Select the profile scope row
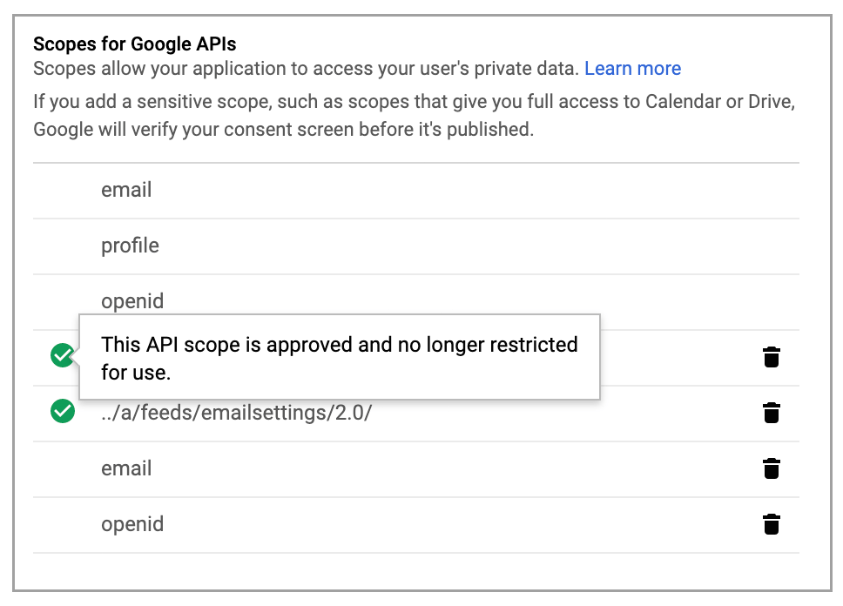The height and width of the screenshot is (606, 843). pyautogui.click(x=130, y=246)
